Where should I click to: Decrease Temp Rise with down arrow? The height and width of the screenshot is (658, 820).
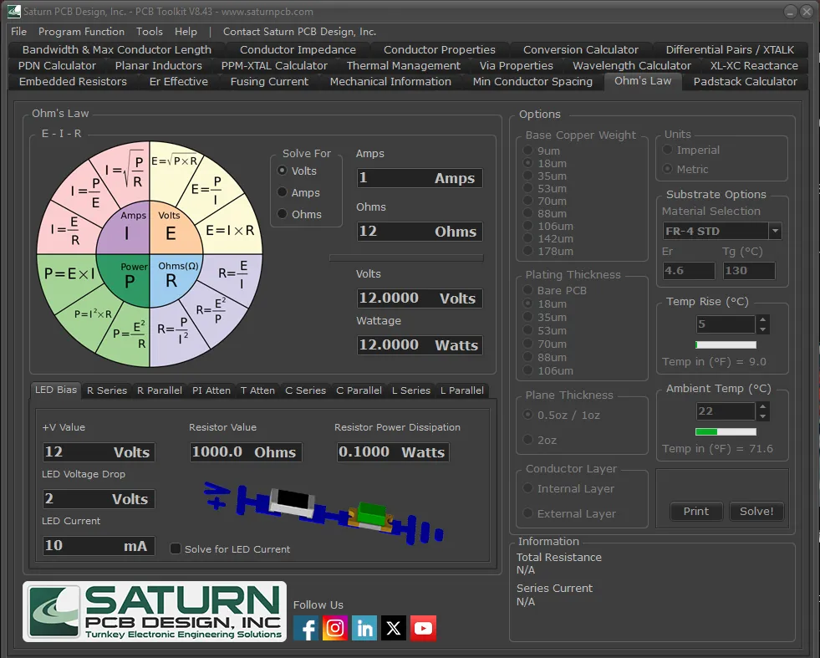point(763,329)
